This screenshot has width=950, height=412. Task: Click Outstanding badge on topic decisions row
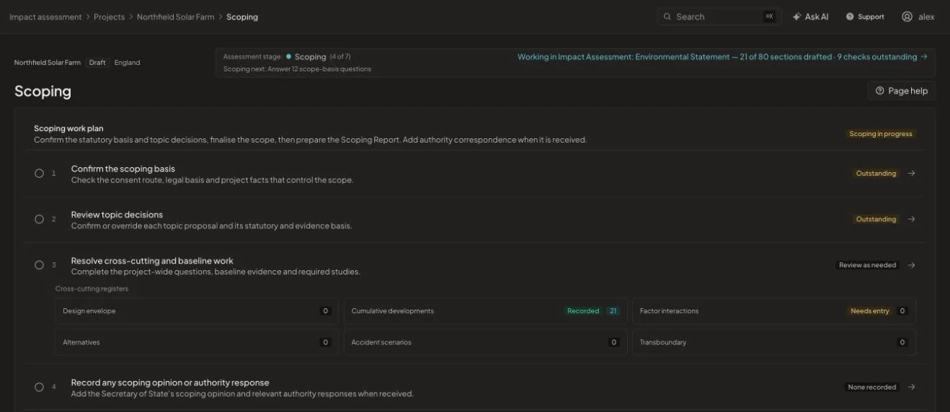point(876,220)
